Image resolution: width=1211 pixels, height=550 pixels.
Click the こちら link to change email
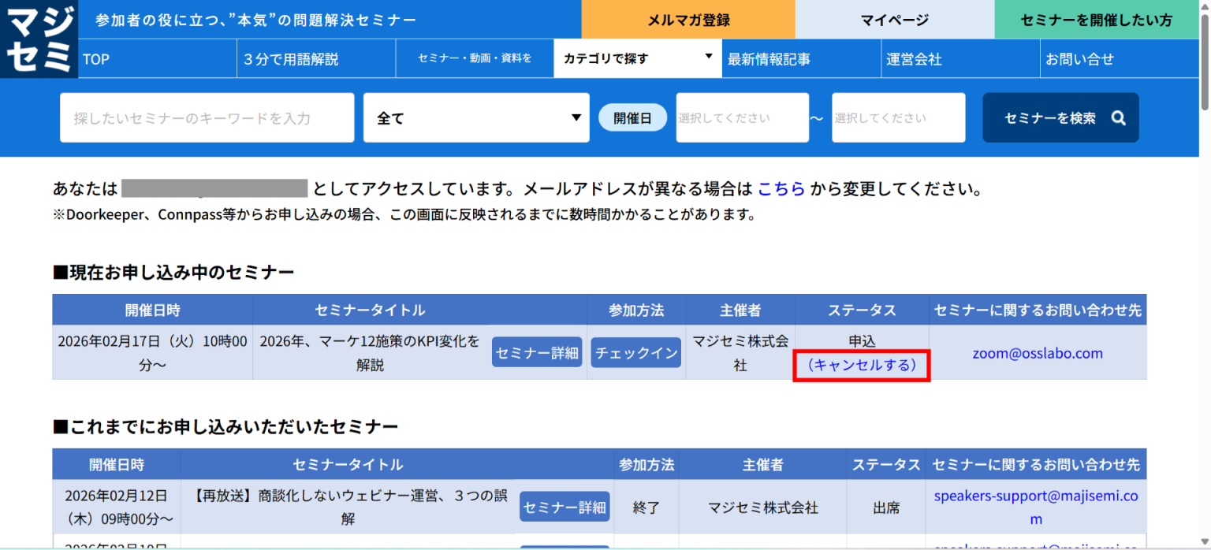click(781, 189)
